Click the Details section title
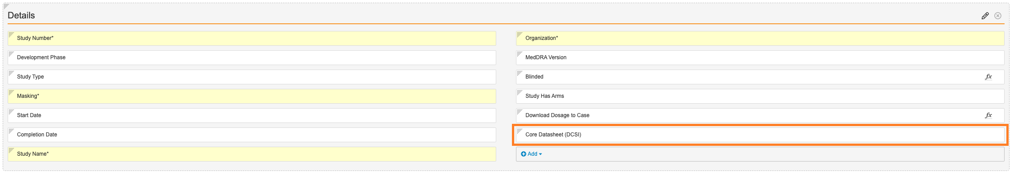The width and height of the screenshot is (1014, 175). tap(21, 15)
